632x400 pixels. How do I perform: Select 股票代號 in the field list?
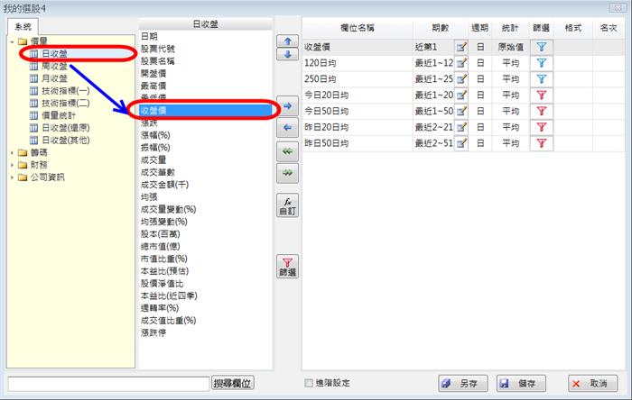click(x=158, y=49)
